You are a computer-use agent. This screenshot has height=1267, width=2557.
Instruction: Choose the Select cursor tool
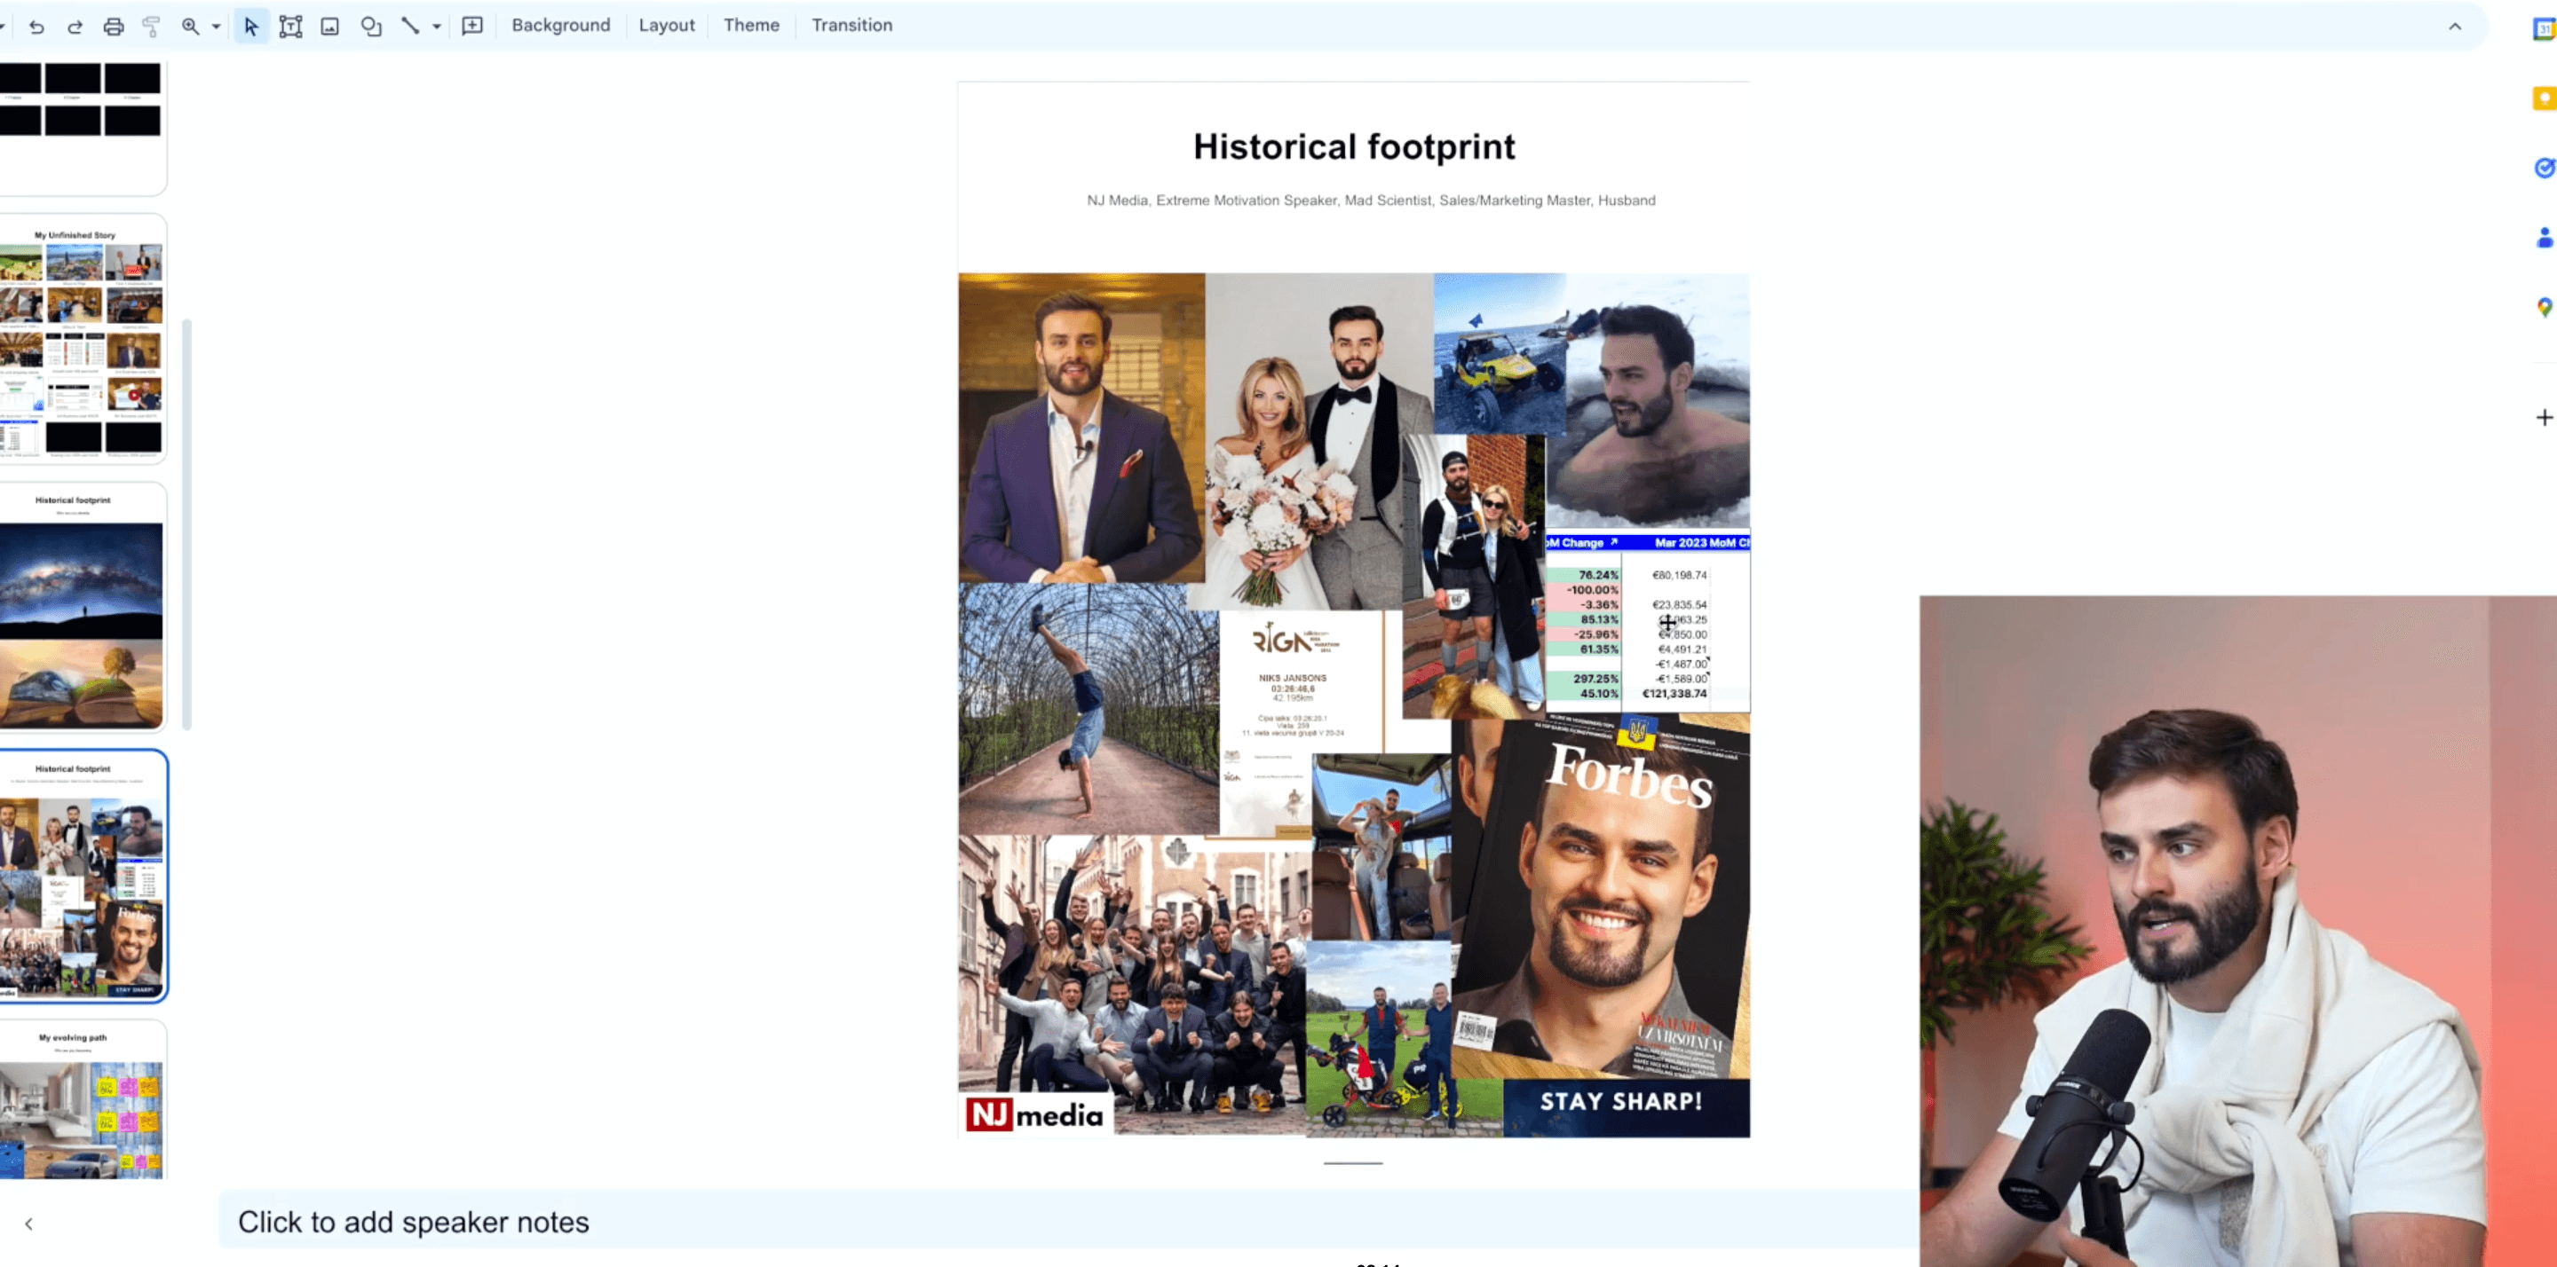point(251,27)
